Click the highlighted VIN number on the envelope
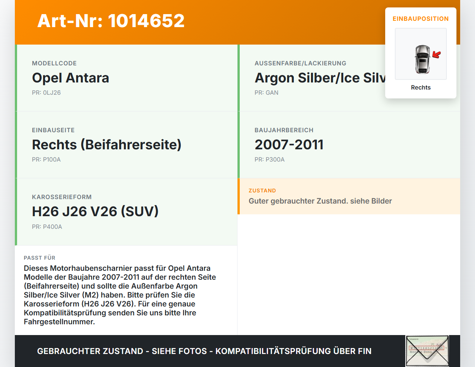Image resolution: width=475 pixels, height=367 pixels. [x=426, y=348]
